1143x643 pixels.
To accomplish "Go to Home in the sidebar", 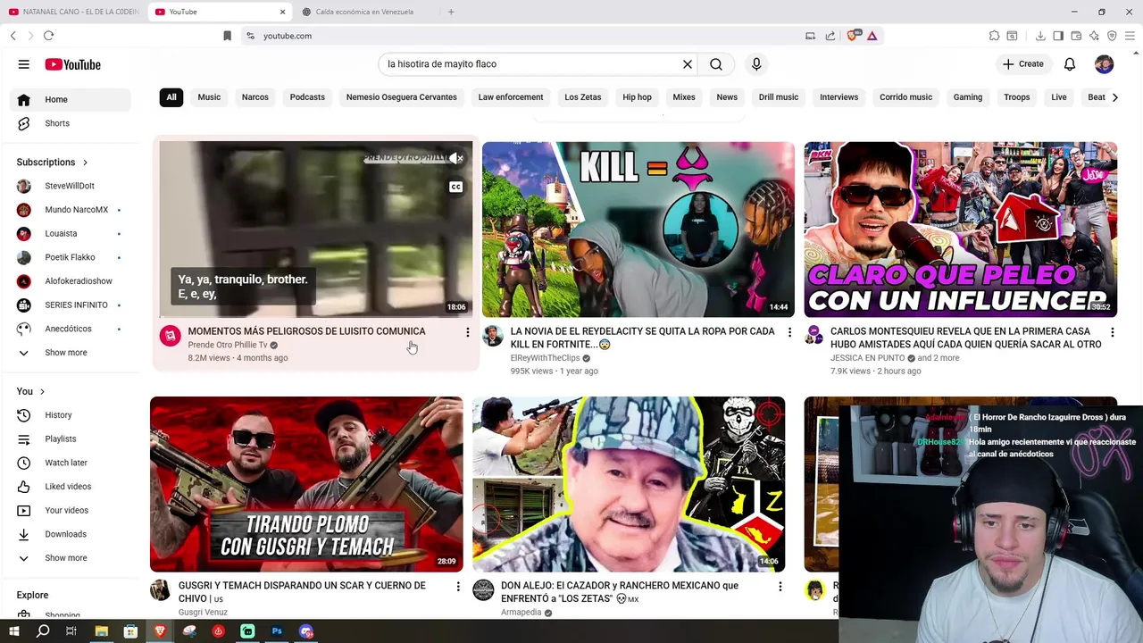I will 71,99.
